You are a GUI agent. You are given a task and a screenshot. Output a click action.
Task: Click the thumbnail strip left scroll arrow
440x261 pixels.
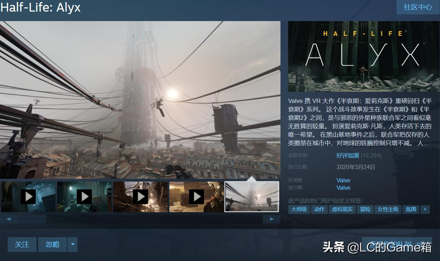tap(9, 219)
